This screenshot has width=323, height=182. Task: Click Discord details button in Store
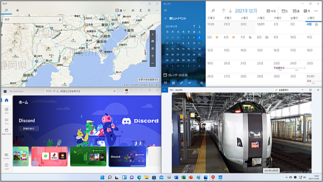(29, 128)
